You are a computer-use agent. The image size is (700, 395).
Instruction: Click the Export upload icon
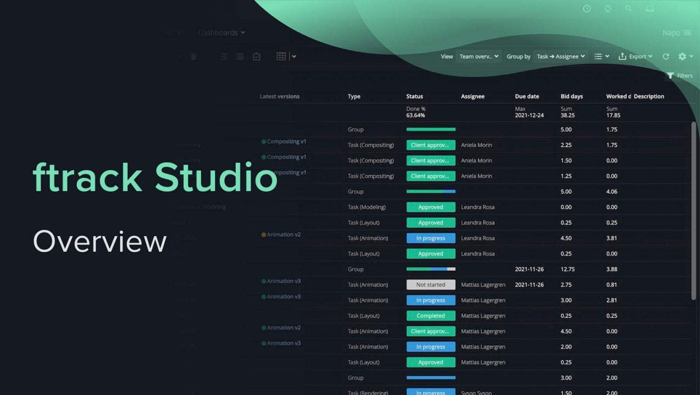point(623,56)
